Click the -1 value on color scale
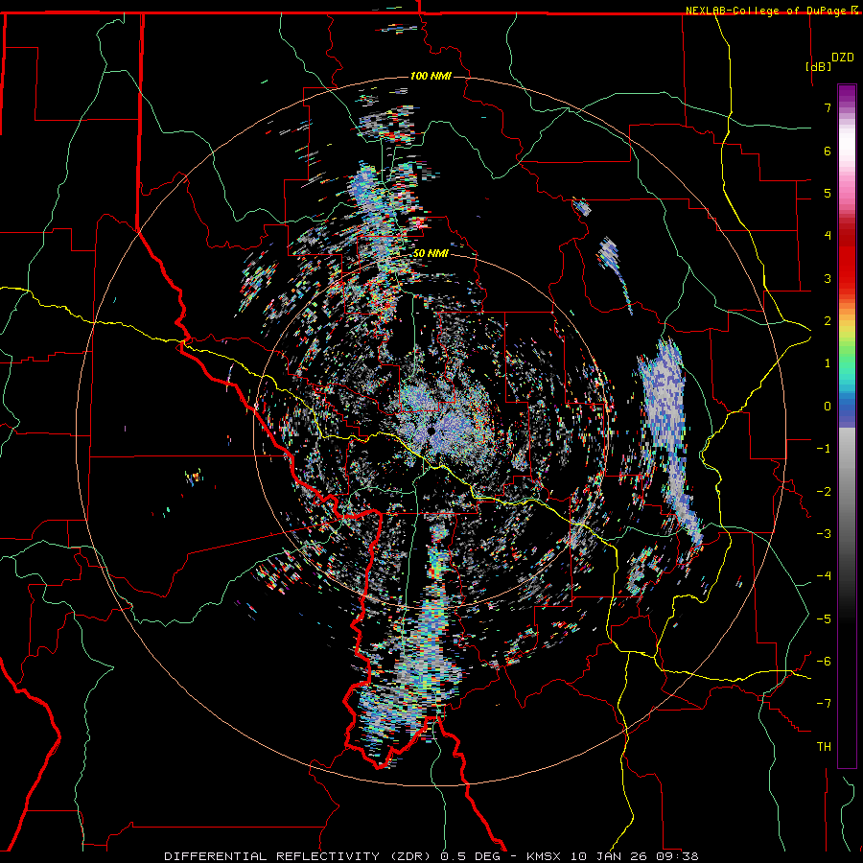 (x=824, y=449)
